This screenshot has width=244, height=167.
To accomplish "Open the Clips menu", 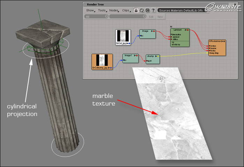I will (x=126, y=10).
